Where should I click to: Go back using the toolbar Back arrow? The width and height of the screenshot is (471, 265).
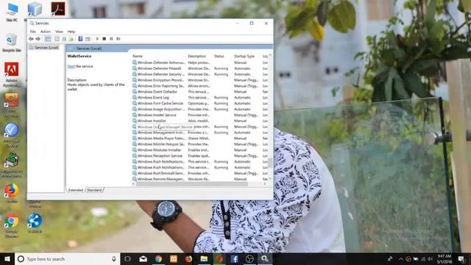coord(31,39)
